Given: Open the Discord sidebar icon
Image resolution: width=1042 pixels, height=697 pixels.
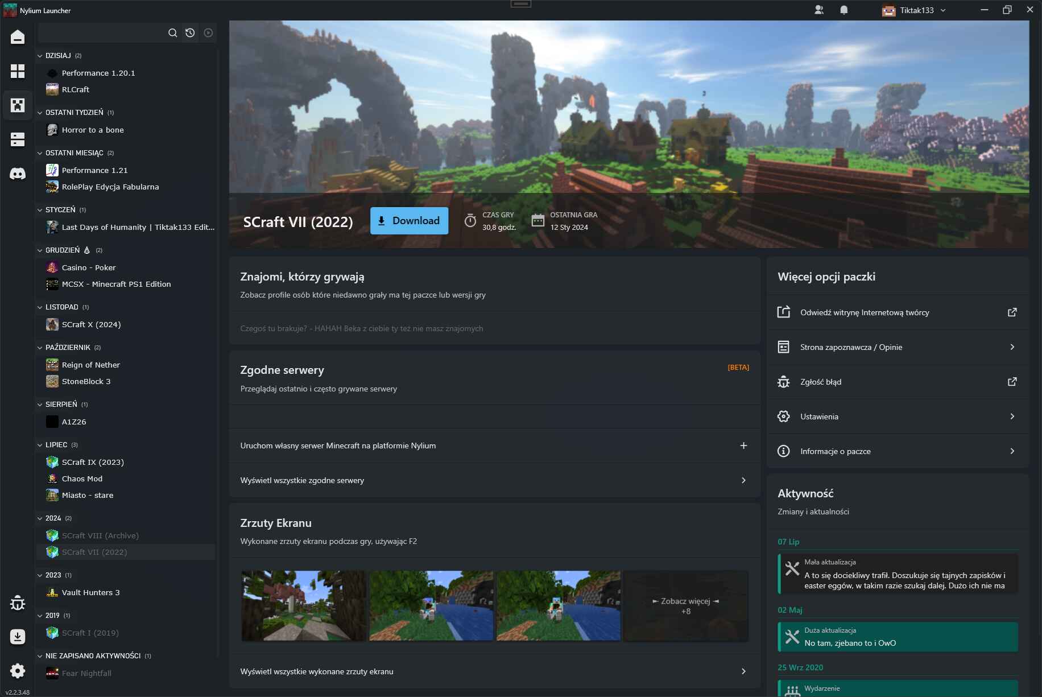Looking at the screenshot, I should 18,174.
